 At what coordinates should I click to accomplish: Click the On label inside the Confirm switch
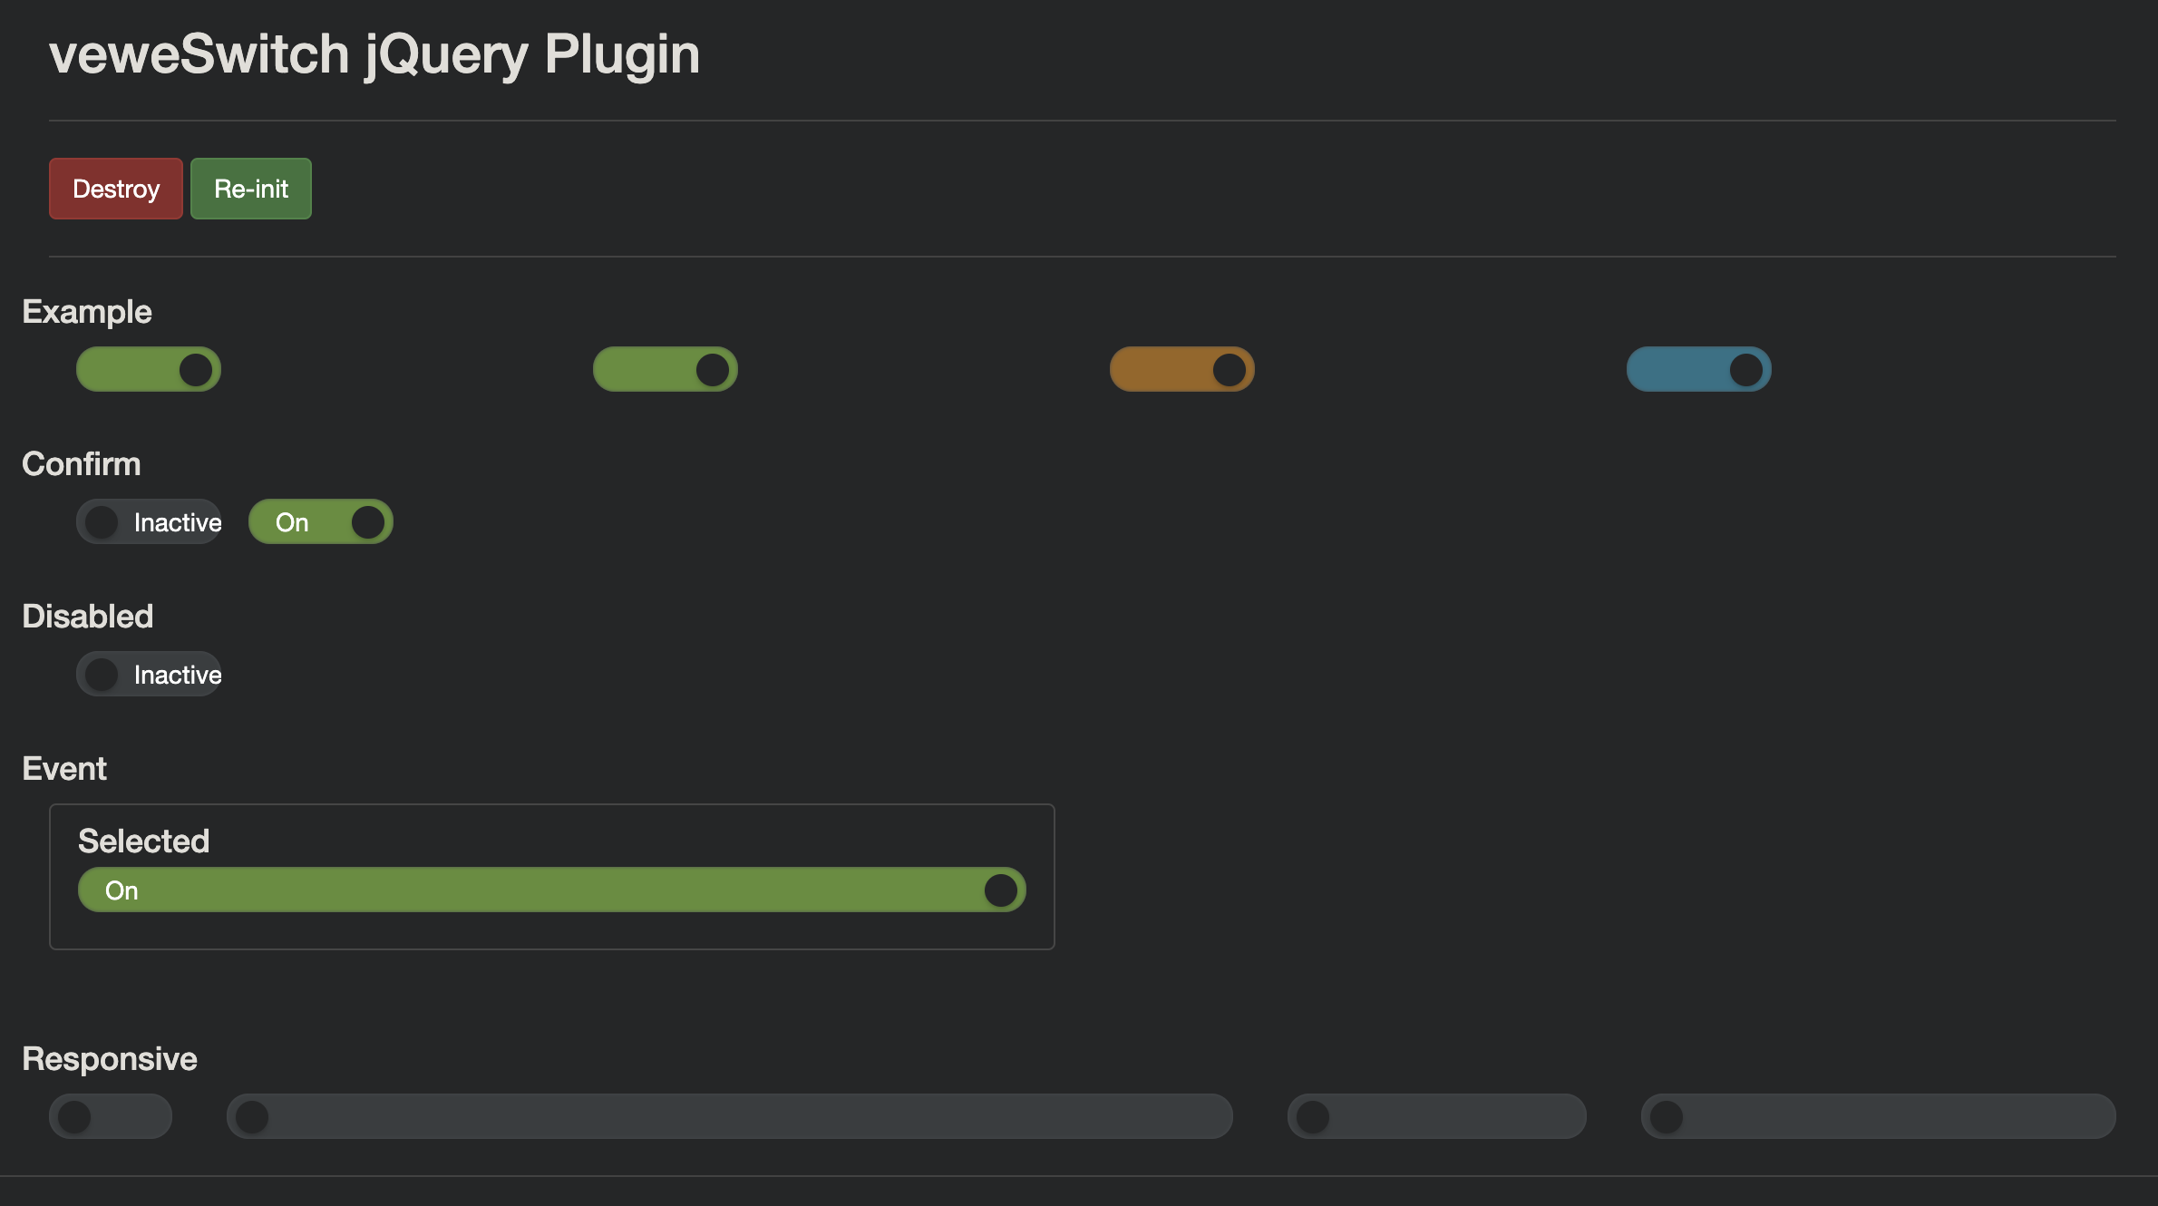coord(291,521)
